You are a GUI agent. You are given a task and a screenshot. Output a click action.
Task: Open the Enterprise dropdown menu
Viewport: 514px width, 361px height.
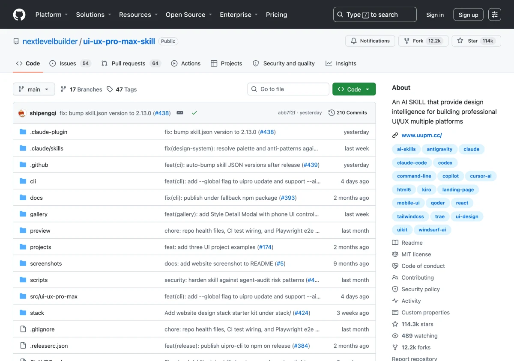pos(239,15)
